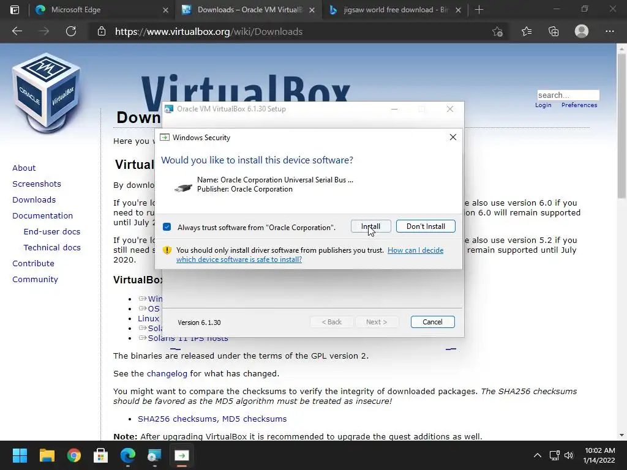Open the tab actions menu icon
Image resolution: width=627 pixels, height=470 pixels.
click(15, 10)
